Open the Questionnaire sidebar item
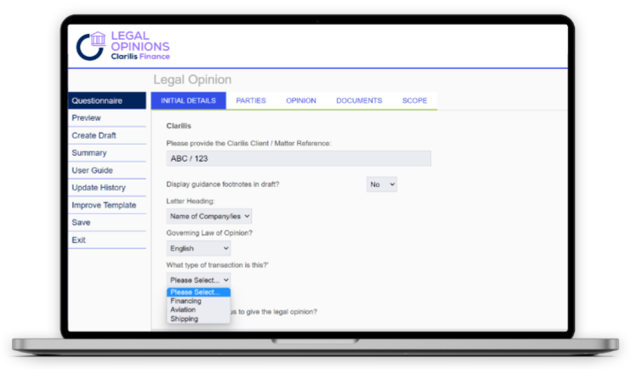This screenshot has width=631, height=369. coord(106,100)
